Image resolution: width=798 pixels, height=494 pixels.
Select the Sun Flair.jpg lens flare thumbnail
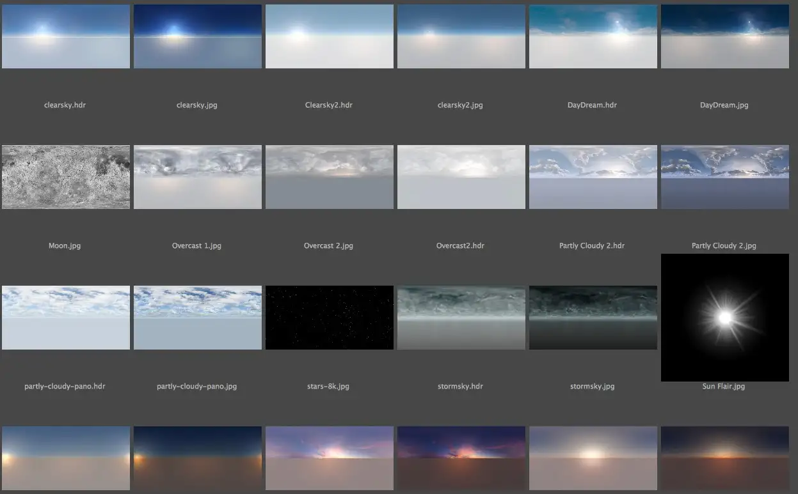coord(725,318)
